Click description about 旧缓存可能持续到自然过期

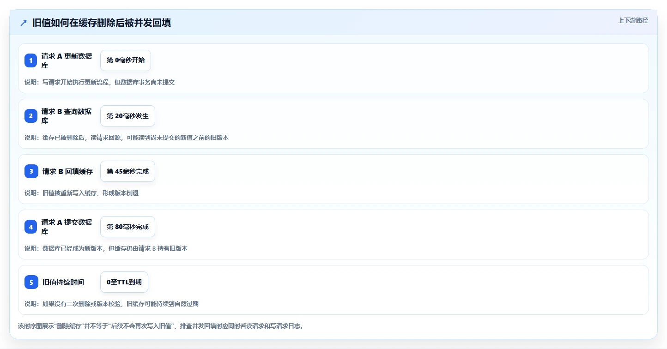tap(111, 304)
